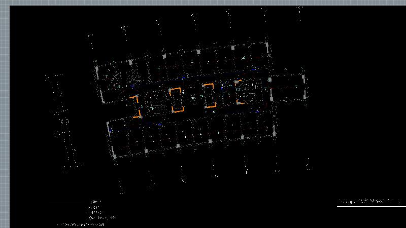Click the grey column at the lower wing's right end

(275, 134)
